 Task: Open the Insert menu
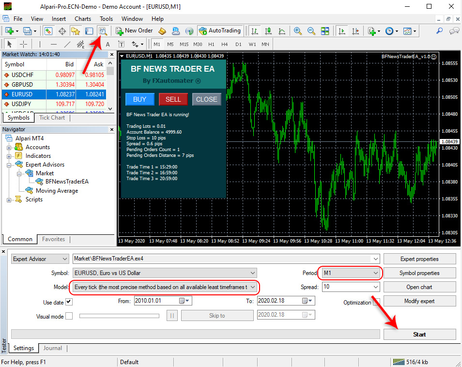[59, 19]
